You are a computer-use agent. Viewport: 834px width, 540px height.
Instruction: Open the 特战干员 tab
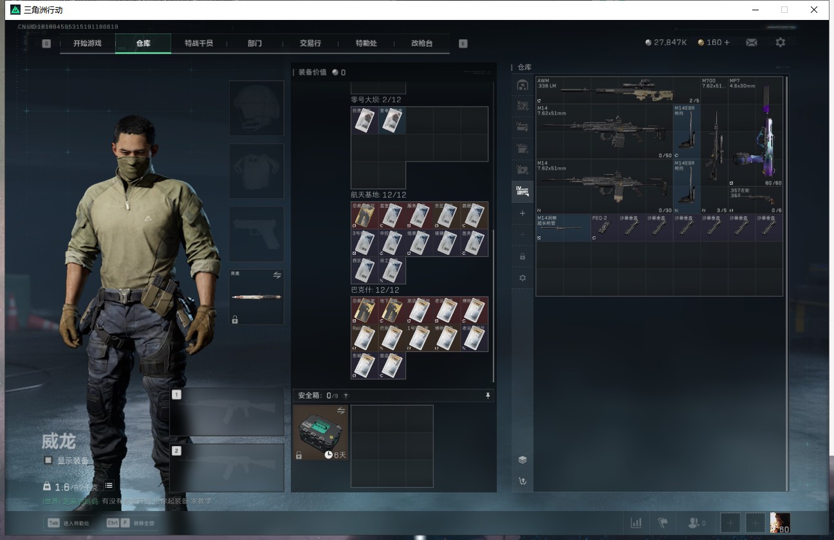coord(199,43)
